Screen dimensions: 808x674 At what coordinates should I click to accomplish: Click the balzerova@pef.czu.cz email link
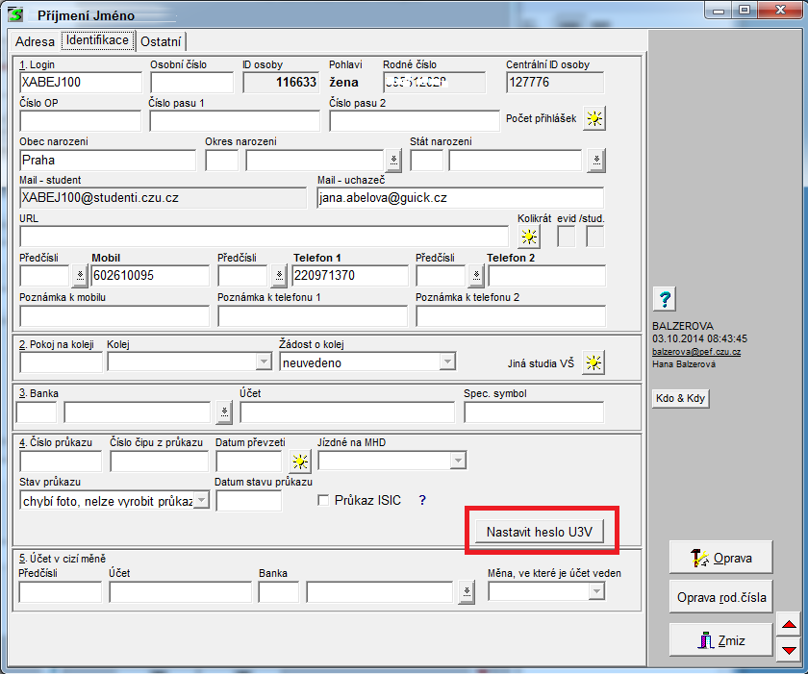pos(697,352)
